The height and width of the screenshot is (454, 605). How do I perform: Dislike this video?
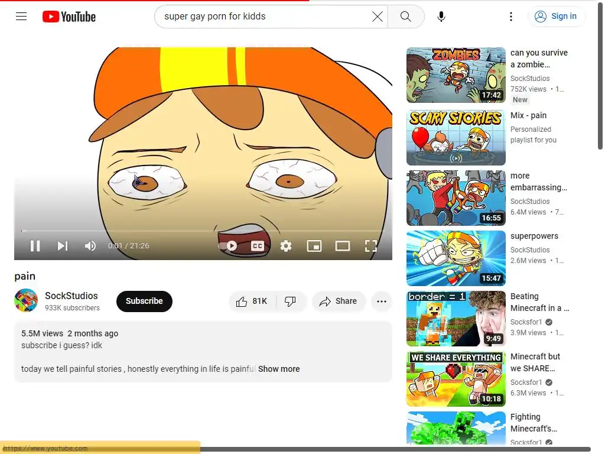(291, 301)
